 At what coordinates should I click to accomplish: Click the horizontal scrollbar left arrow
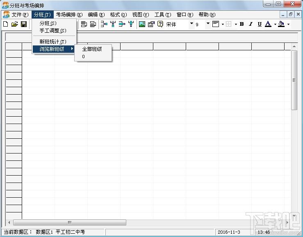tap(9, 222)
